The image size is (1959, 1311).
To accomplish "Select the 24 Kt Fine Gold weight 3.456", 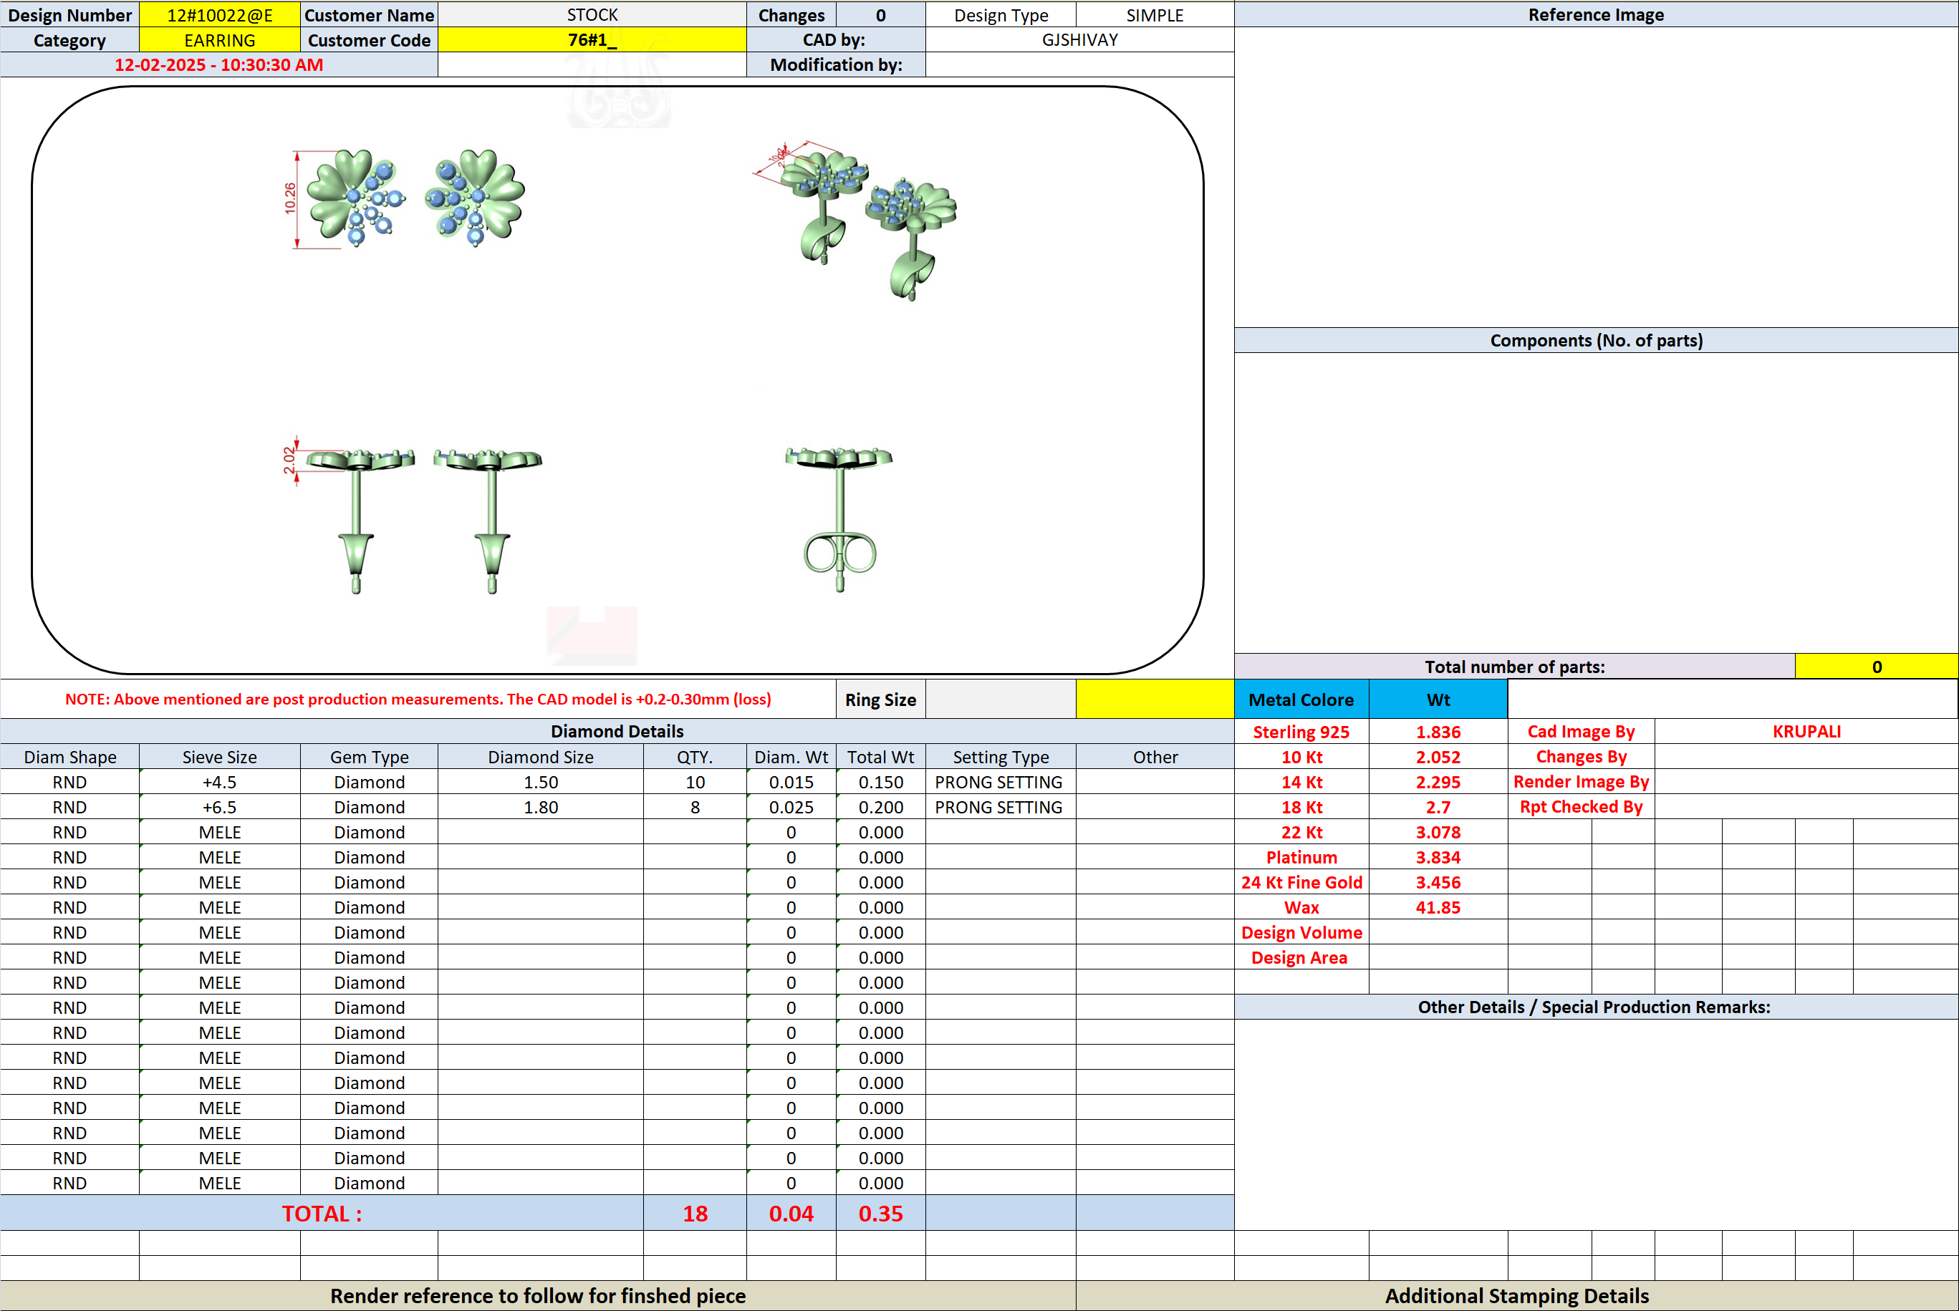I will click(x=1438, y=882).
